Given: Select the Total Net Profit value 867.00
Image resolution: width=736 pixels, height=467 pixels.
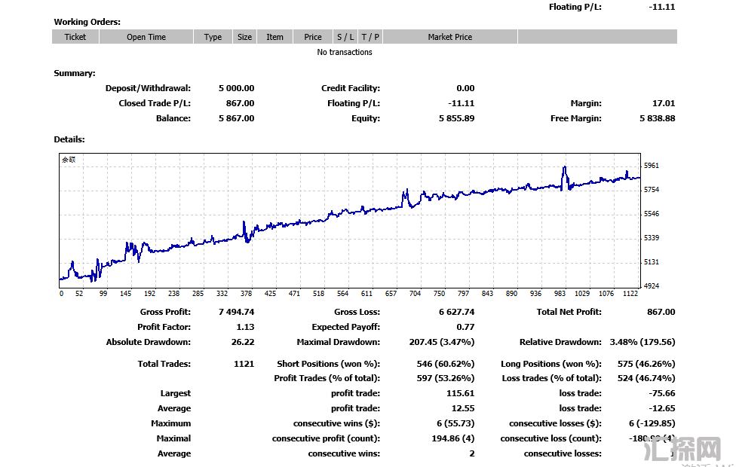Looking at the screenshot, I should tap(661, 312).
